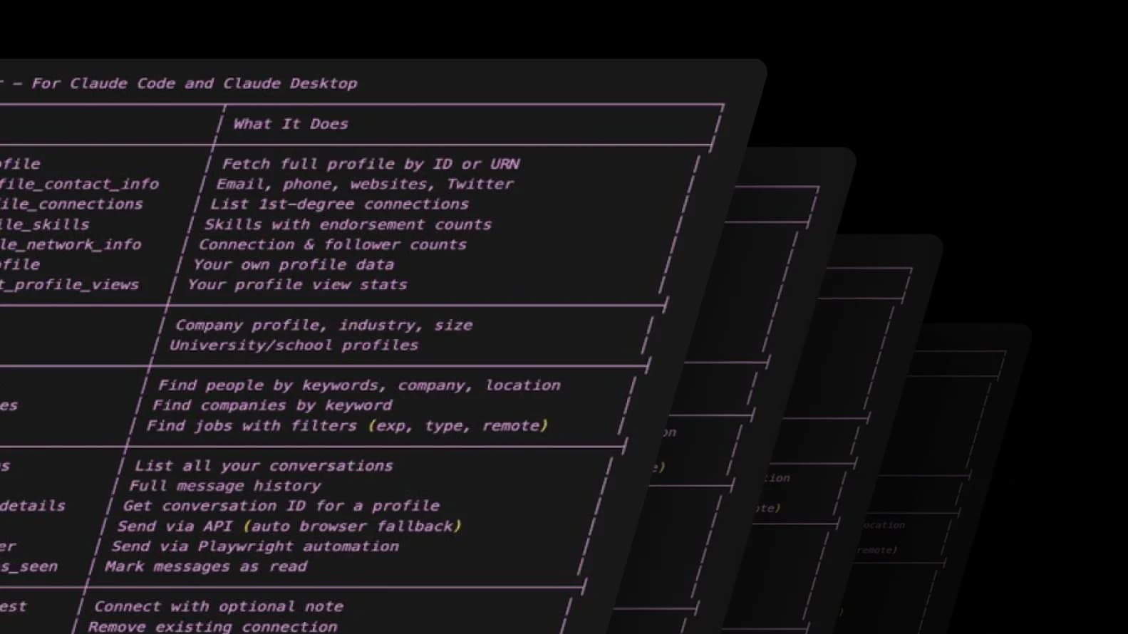1128x634 pixels.
Task: Select 'Send via API (auto browser fallback)'
Action: pos(289,526)
